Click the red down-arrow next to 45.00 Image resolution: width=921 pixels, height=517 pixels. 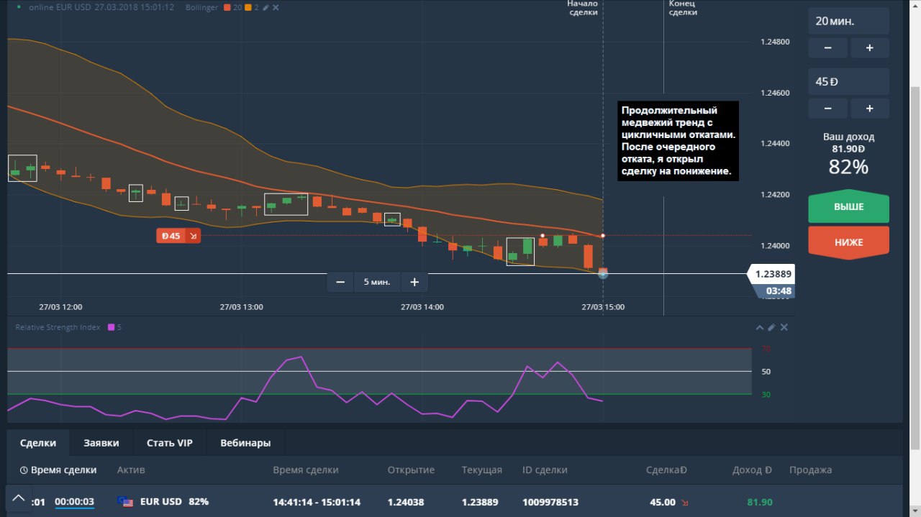pyautogui.click(x=684, y=503)
